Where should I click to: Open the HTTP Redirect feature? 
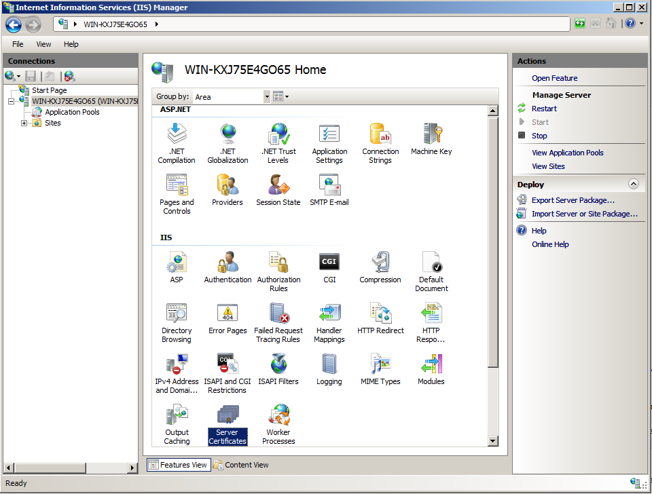click(380, 319)
